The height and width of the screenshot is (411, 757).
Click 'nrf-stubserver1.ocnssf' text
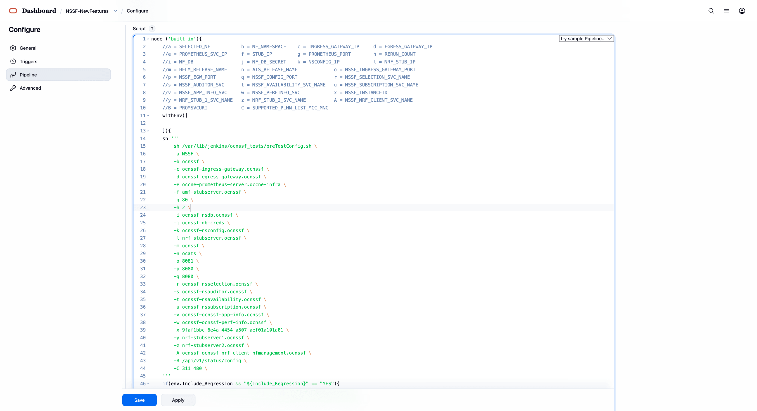213,338
